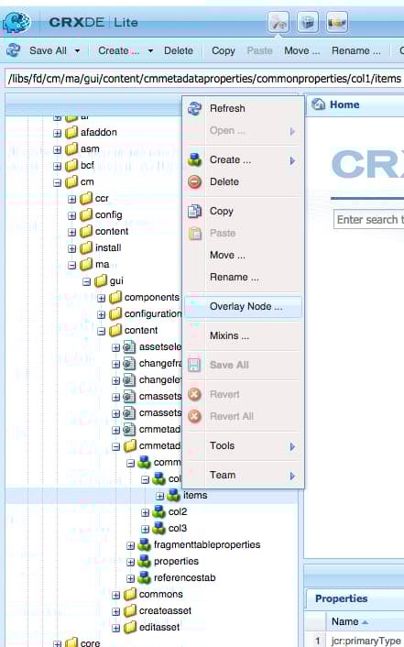Select the col3 node icon

[x=158, y=528]
